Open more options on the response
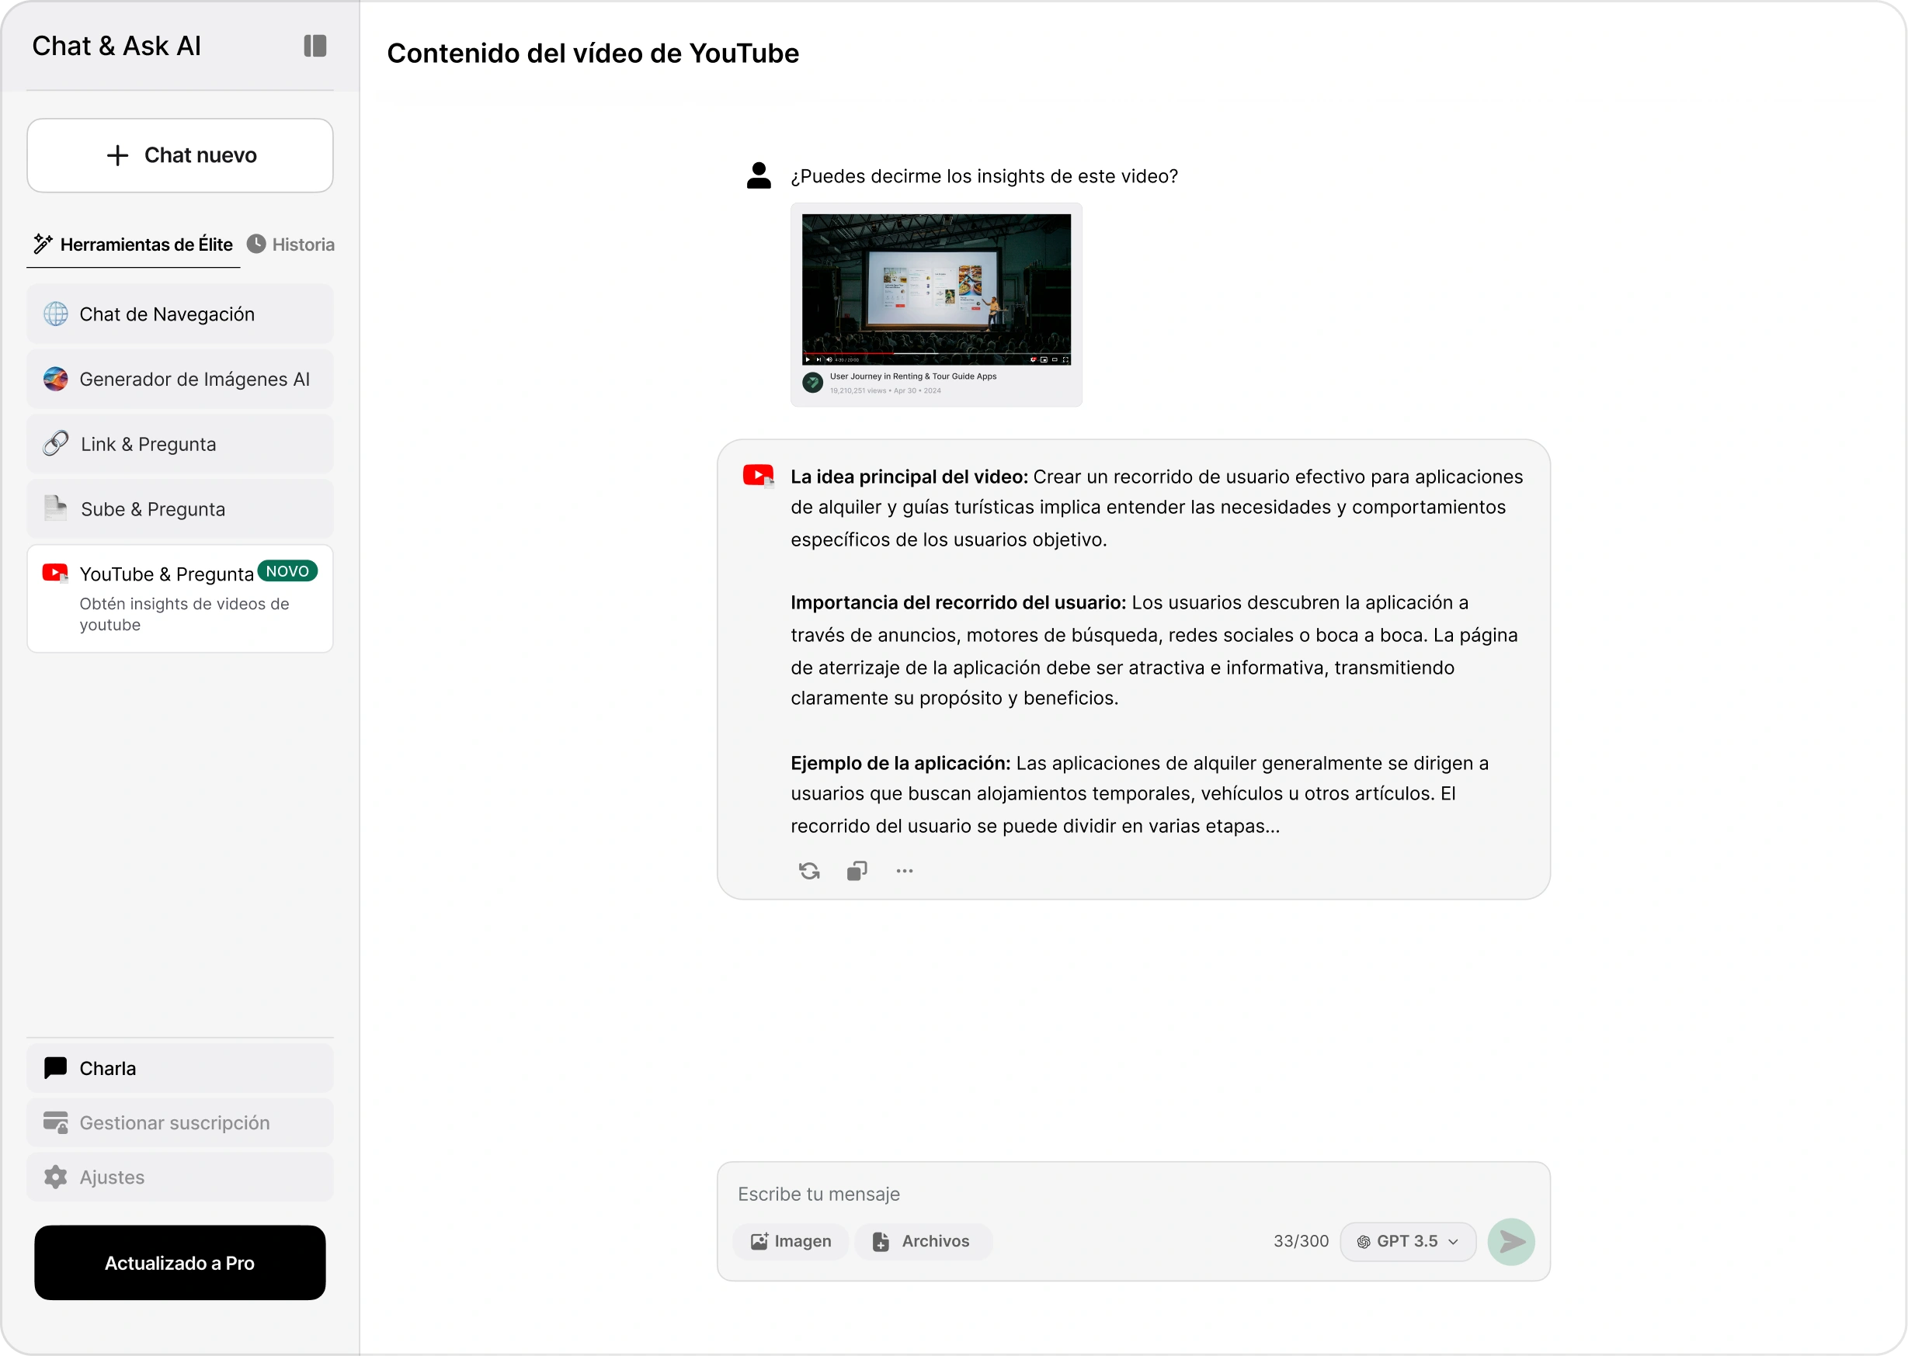Viewport: 1908px width, 1356px height. click(905, 871)
